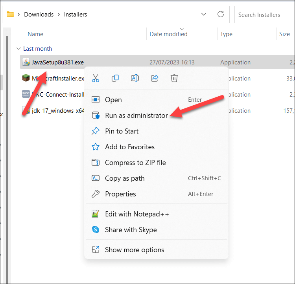Select the jdk-17_windows-x64 file
The image size is (295, 284).
58,111
